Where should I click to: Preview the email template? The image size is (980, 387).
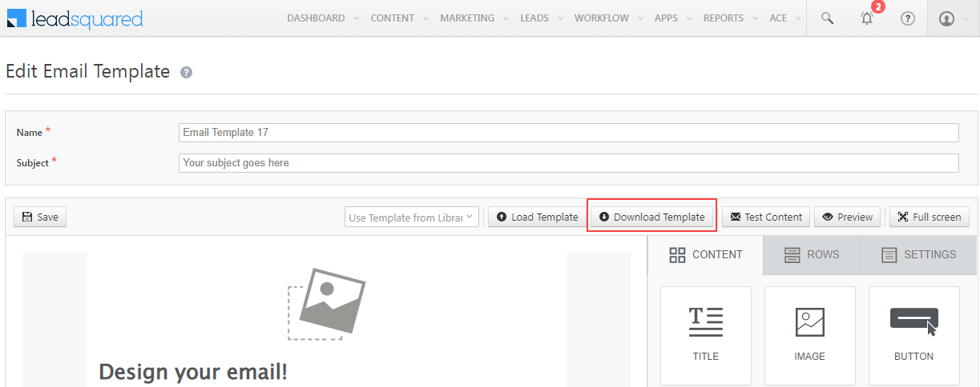(848, 217)
